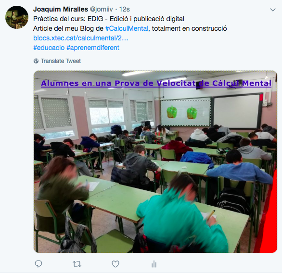282x273 pixels.
Task: Retweet using the arrows icon
Action: (77, 264)
